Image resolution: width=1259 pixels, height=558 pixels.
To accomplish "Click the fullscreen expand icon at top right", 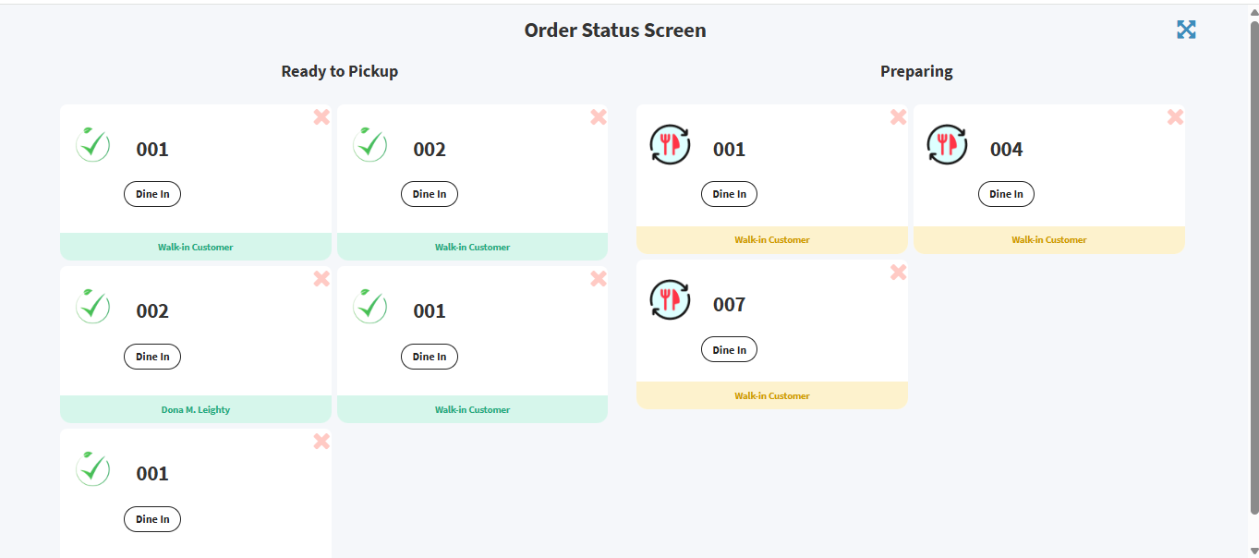I will point(1186,30).
